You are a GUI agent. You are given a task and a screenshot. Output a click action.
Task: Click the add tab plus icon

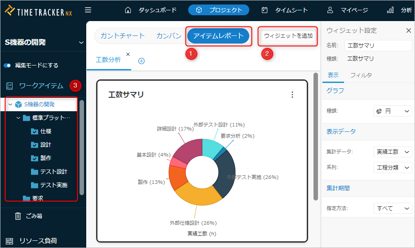pos(141,61)
